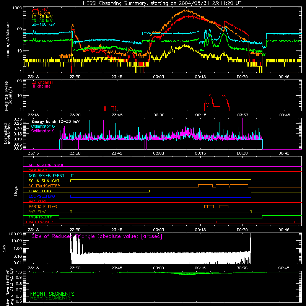Click the 'Mon. Rate LIVETIME' axis label
The image size is (306, 306).
[8, 288]
